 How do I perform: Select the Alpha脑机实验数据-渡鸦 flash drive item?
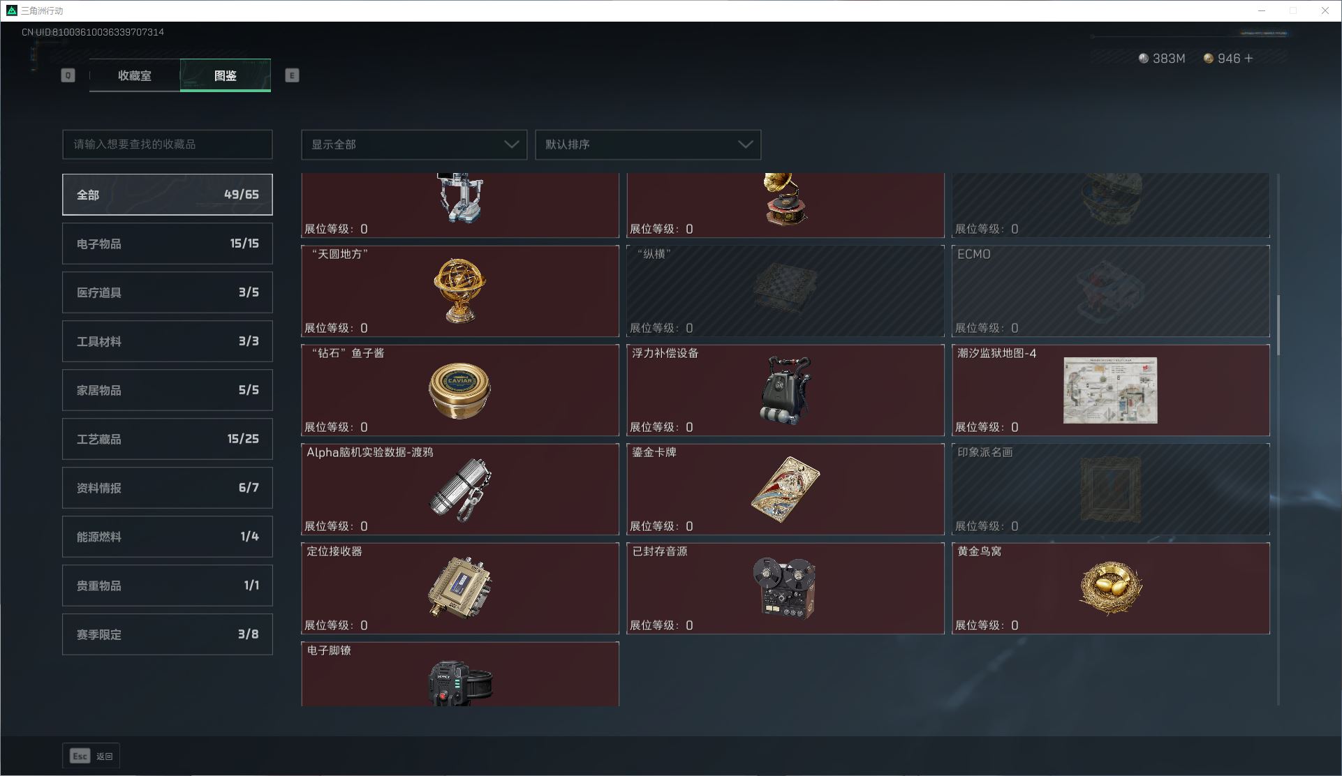point(460,489)
